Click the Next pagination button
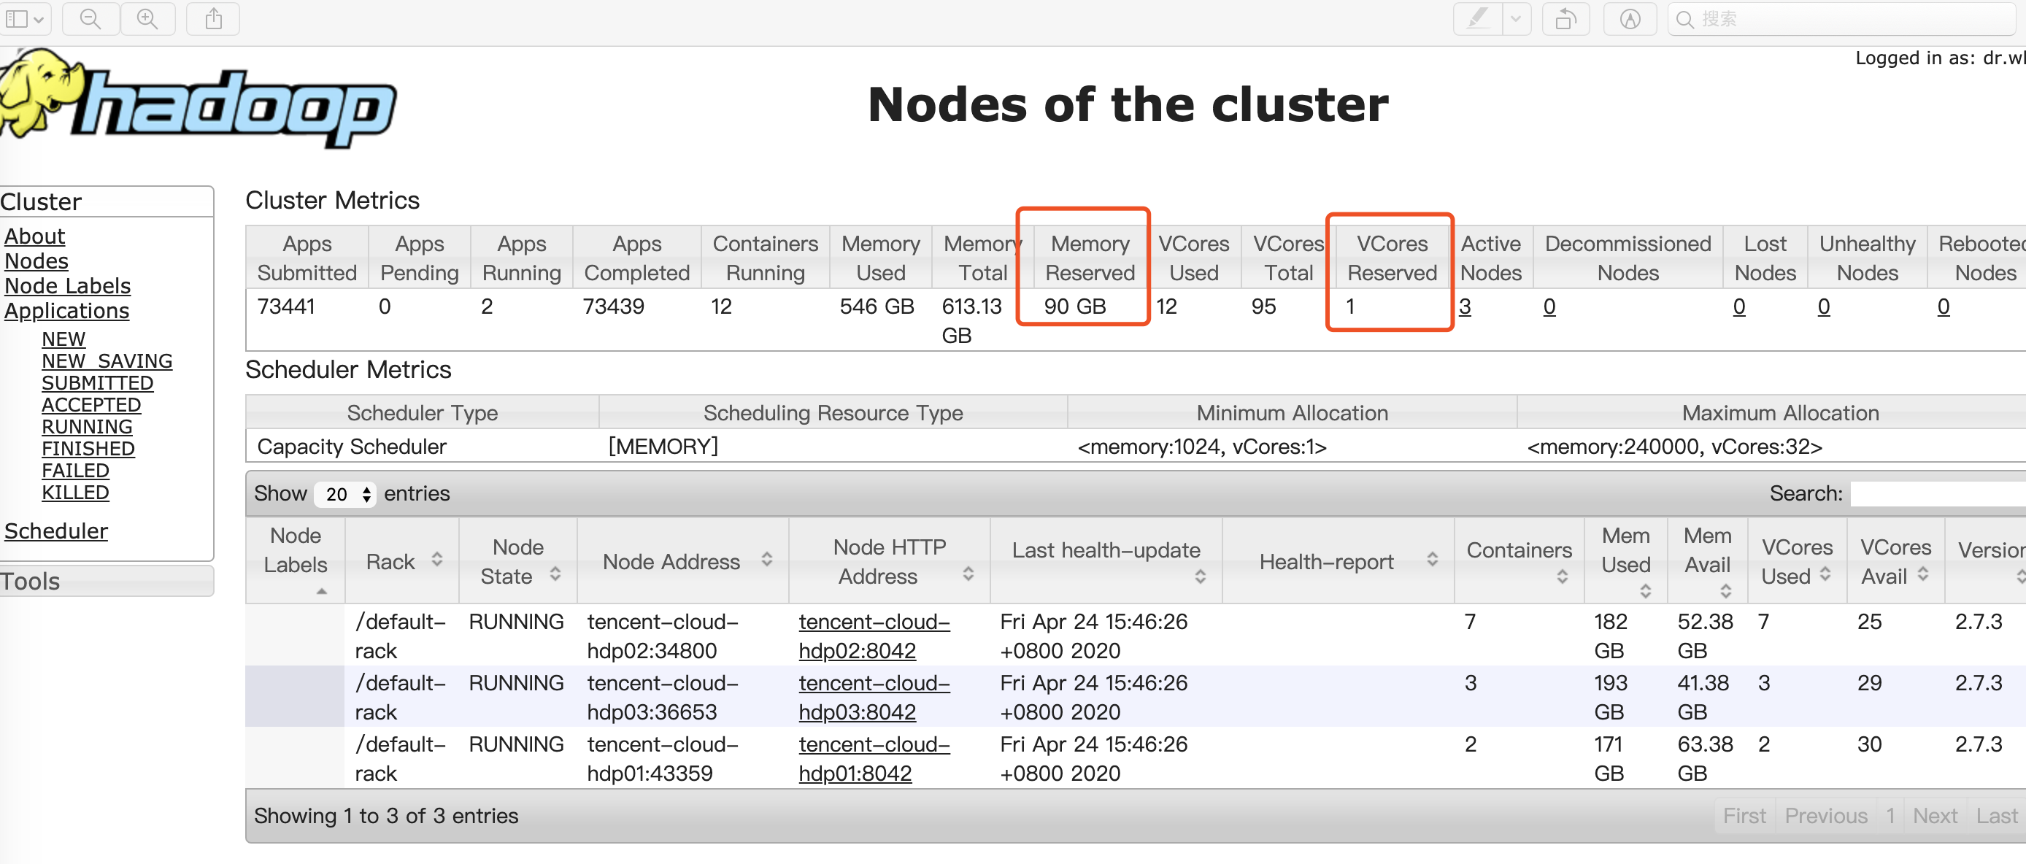This screenshot has height=864, width=2026. tap(1934, 816)
